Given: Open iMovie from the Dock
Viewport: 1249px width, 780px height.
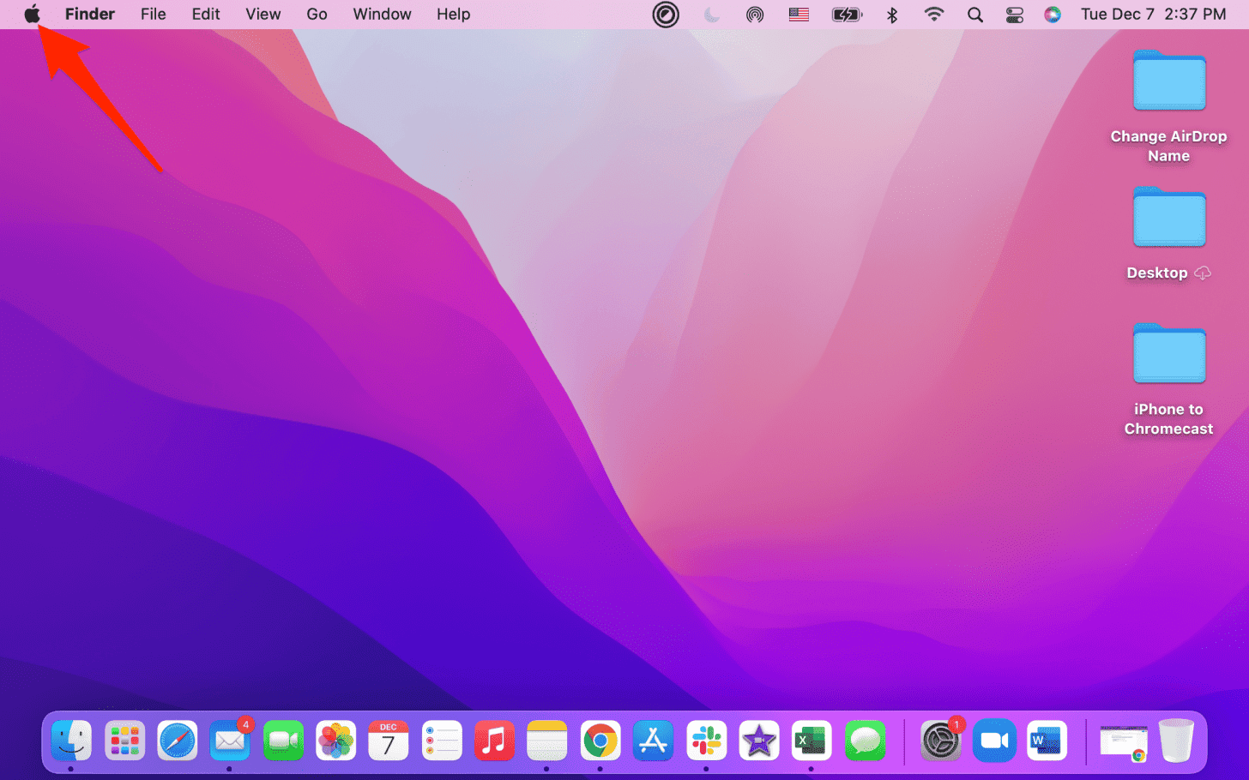Looking at the screenshot, I should click(x=759, y=741).
